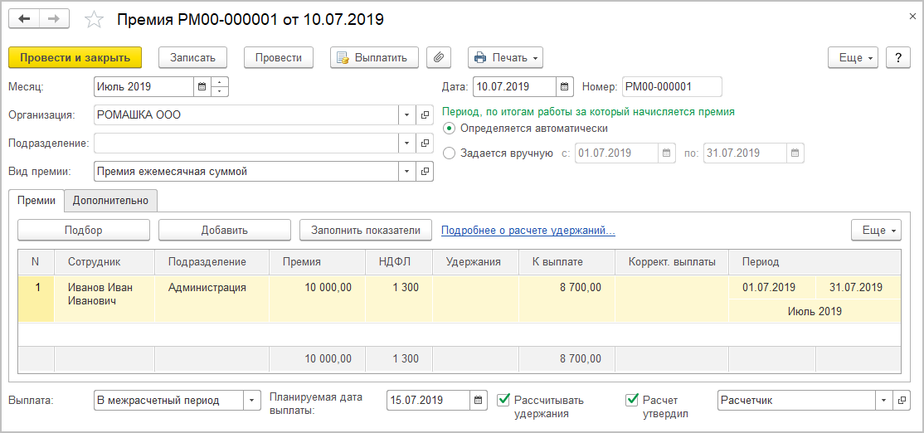
Task: Click the back navigation arrow
Action: pyautogui.click(x=24, y=18)
